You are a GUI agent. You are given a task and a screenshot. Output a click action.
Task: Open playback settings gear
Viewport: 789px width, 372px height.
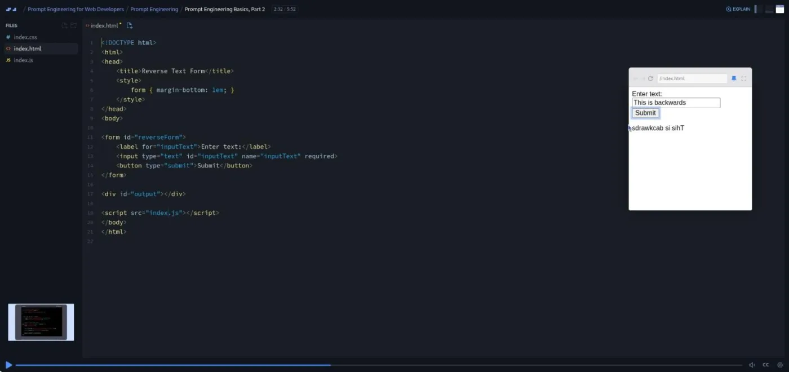(780, 365)
